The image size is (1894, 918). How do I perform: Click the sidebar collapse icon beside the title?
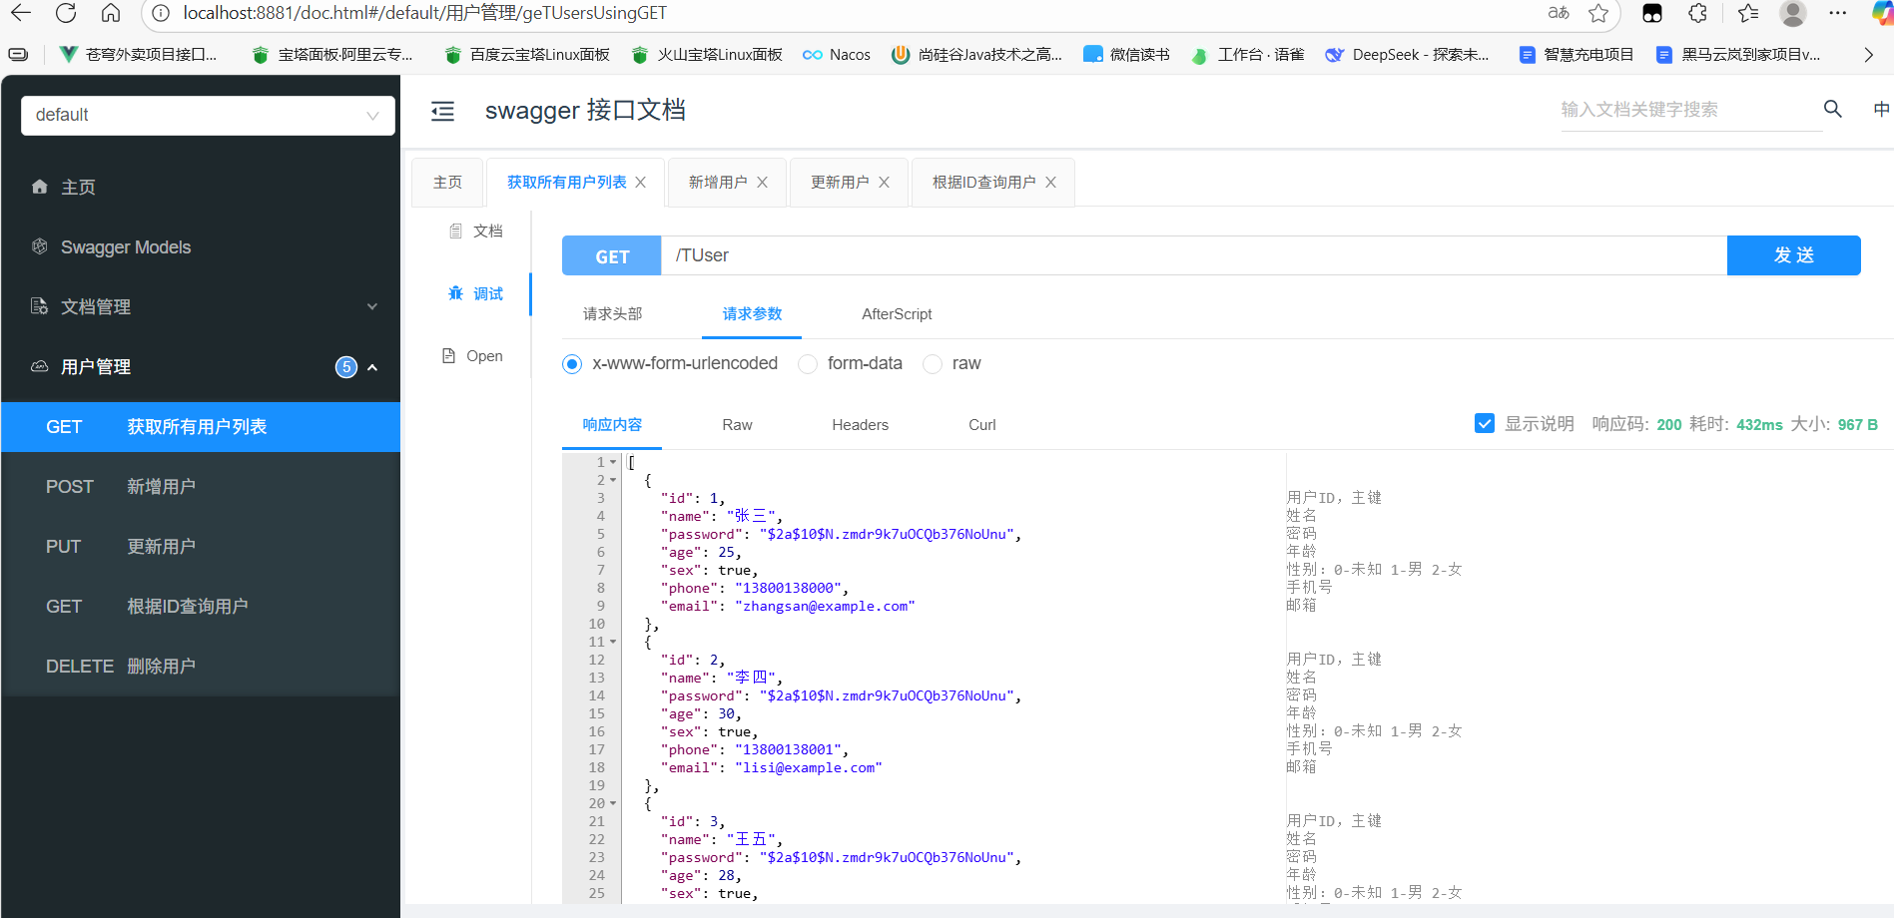(x=442, y=111)
